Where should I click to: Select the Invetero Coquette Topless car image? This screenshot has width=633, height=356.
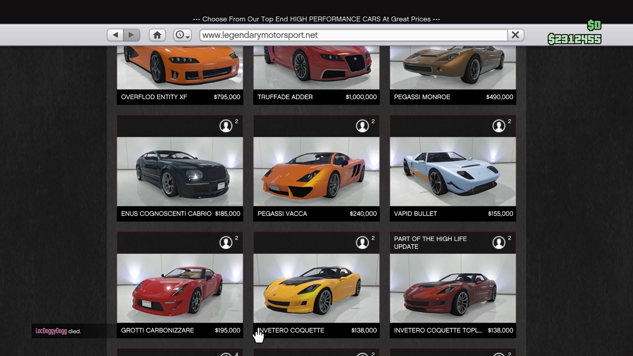point(453,288)
